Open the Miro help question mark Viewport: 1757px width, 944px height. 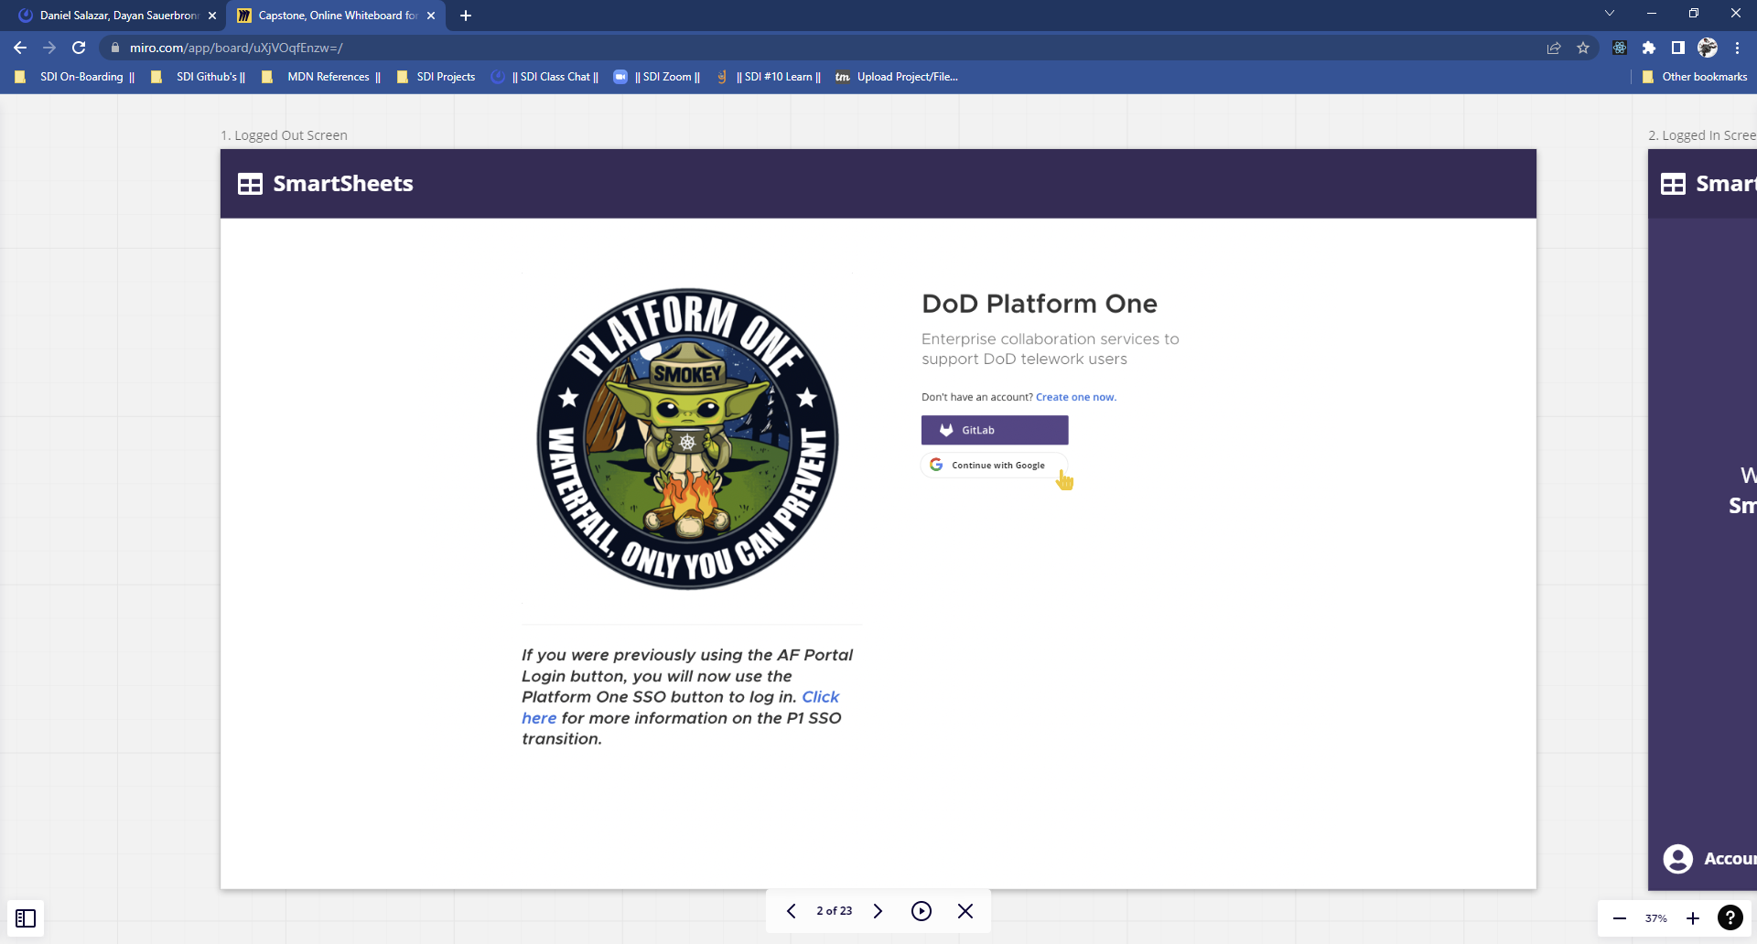1730,917
